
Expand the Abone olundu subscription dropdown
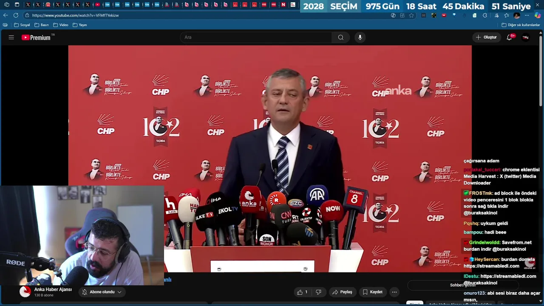tap(102, 292)
